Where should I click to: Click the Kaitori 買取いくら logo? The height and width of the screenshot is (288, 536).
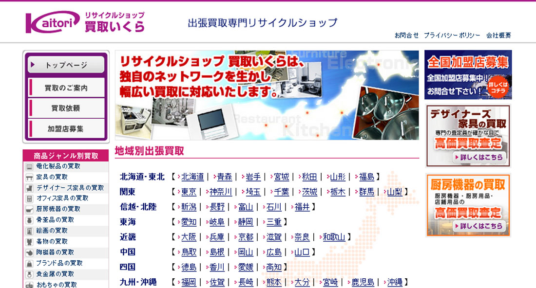pos(85,22)
